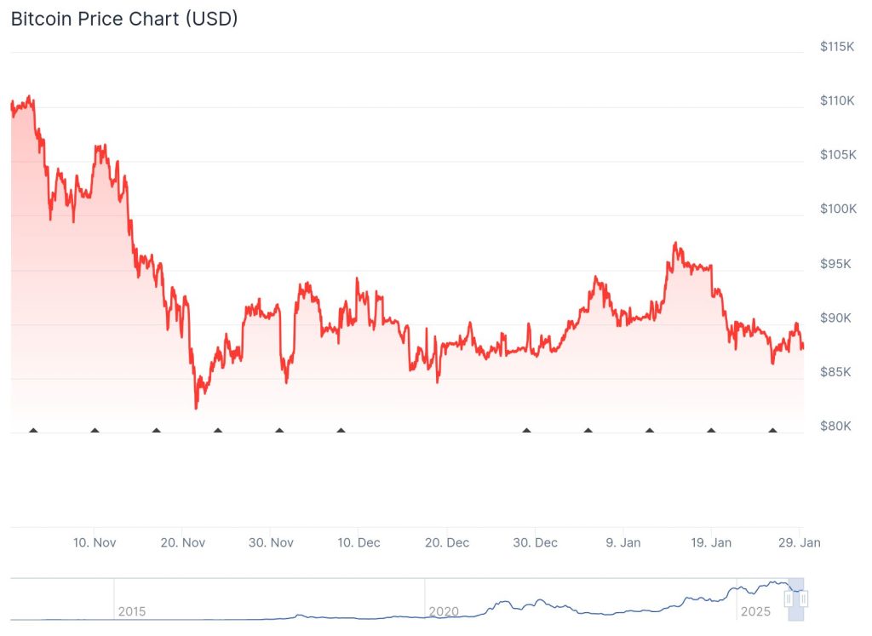Click the 10. Dec date axis label
This screenshot has height=636, width=872.
point(359,542)
